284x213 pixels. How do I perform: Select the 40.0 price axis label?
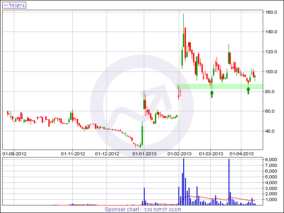tap(272, 131)
